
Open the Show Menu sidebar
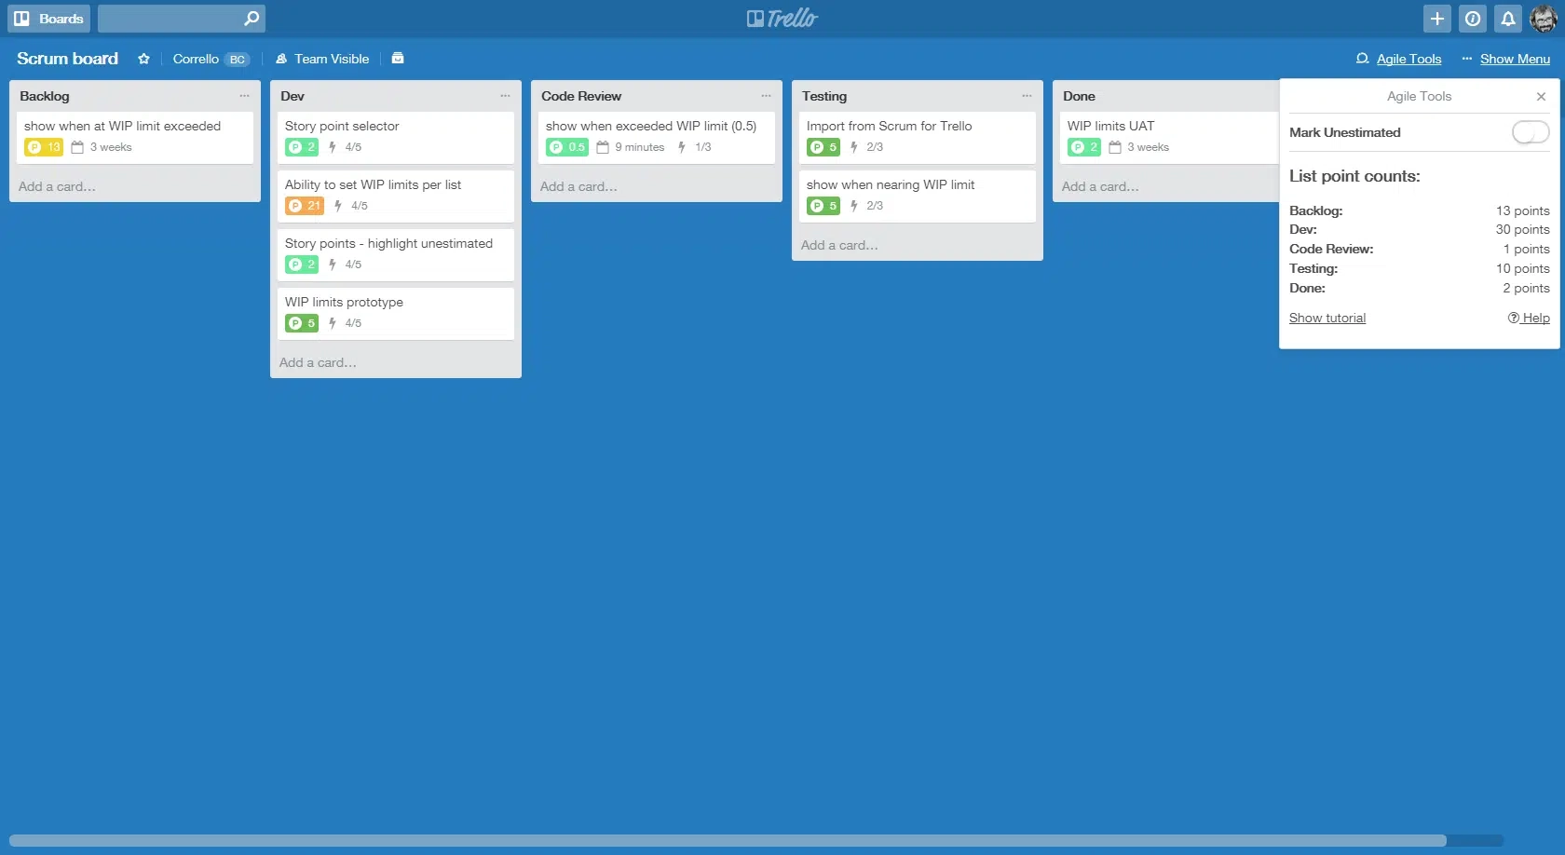pos(1516,59)
